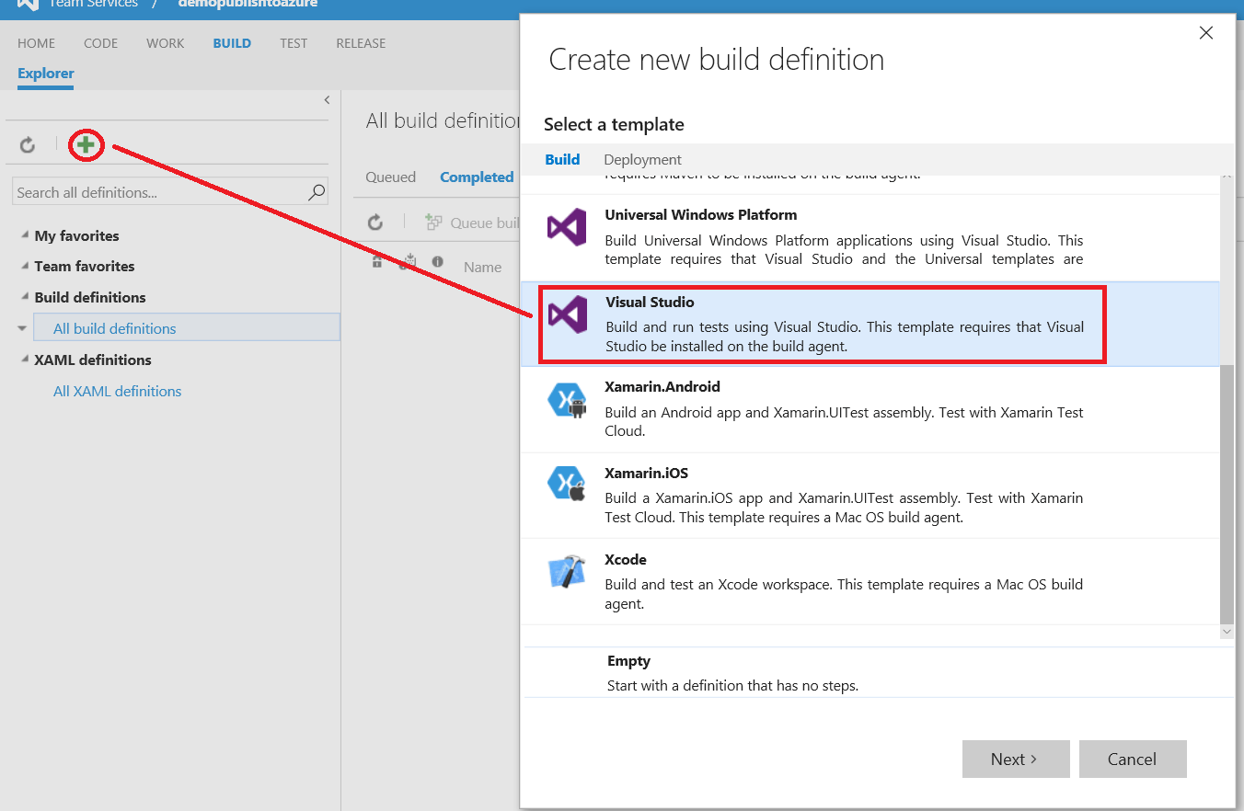Switch to the Deployment tab

pyautogui.click(x=642, y=159)
